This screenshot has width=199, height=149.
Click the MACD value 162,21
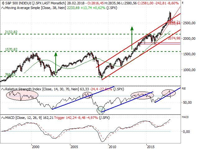48,118
